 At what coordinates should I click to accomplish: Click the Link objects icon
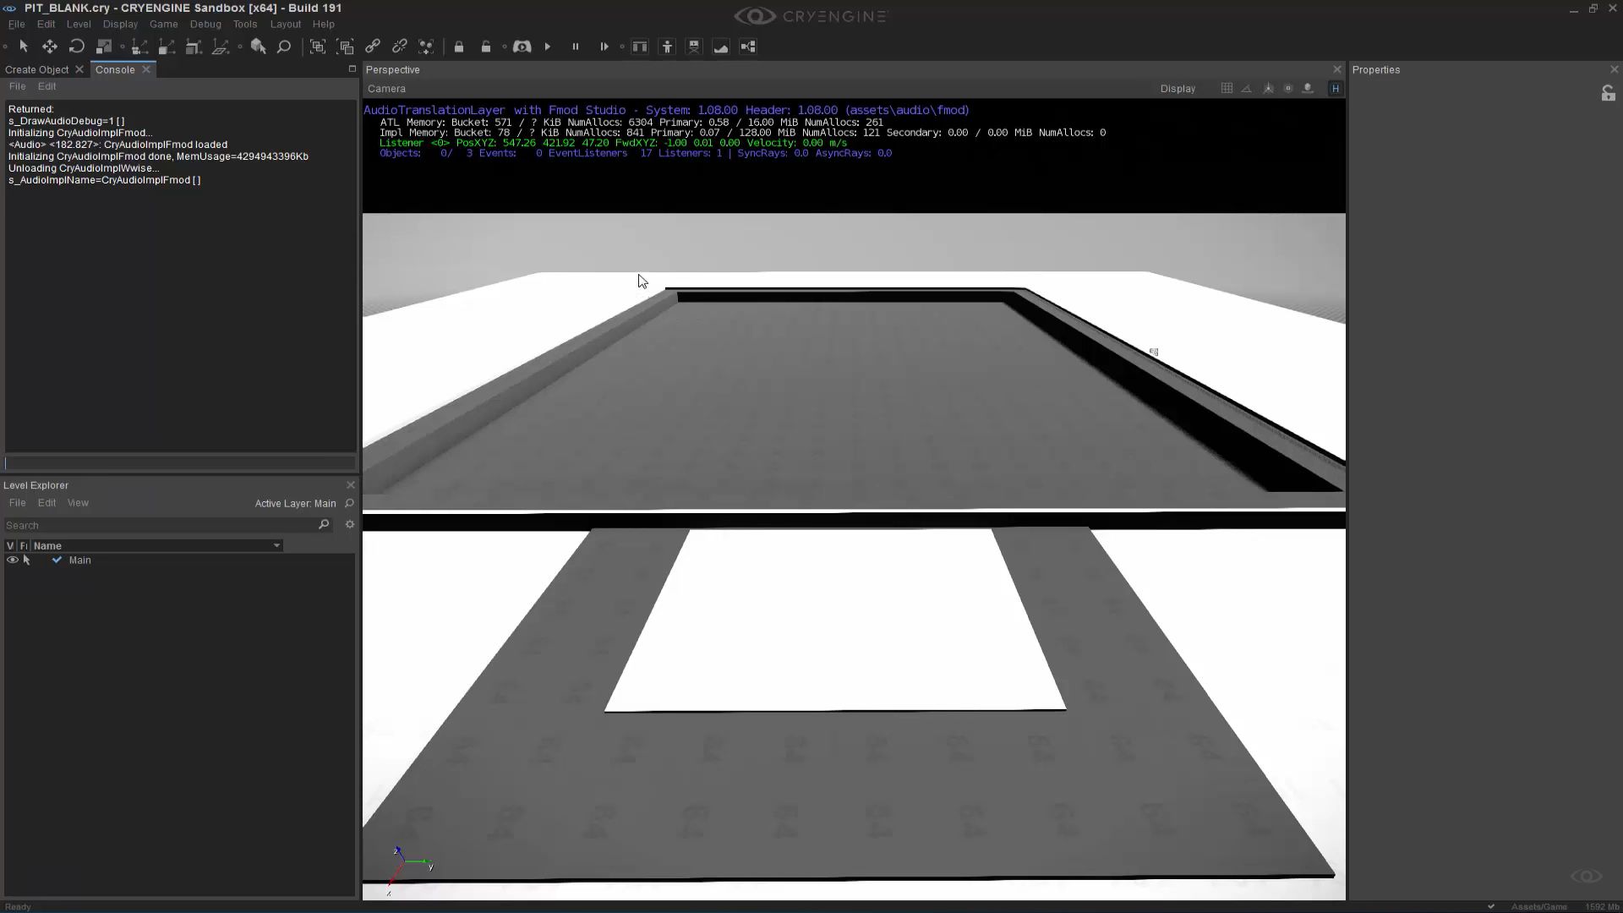coord(373,46)
